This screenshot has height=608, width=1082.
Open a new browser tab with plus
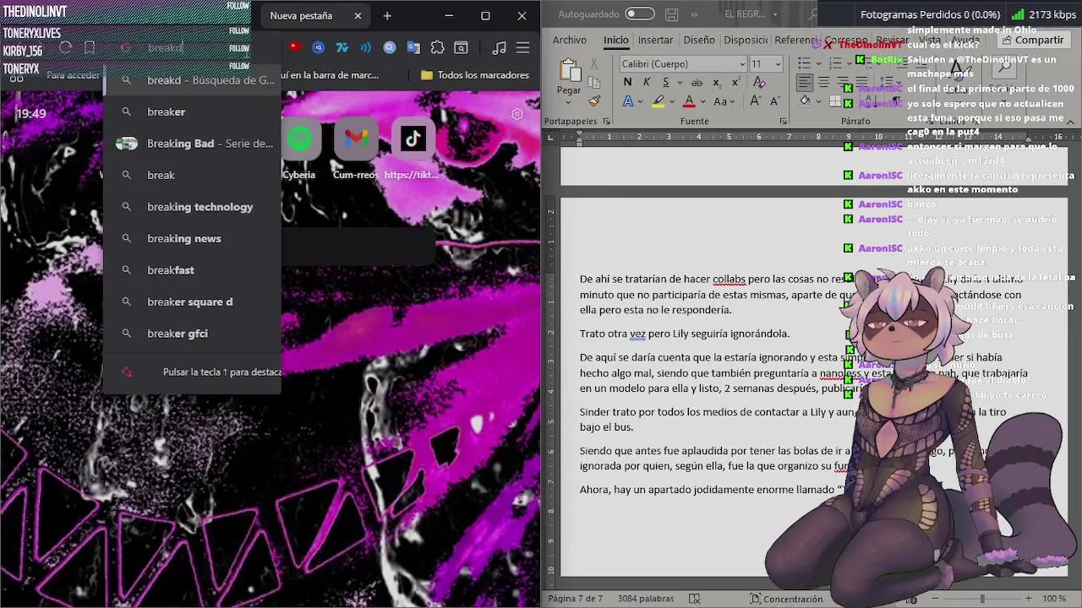point(387,15)
